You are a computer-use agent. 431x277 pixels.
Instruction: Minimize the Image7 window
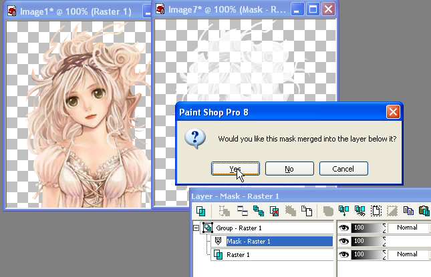(297, 9)
